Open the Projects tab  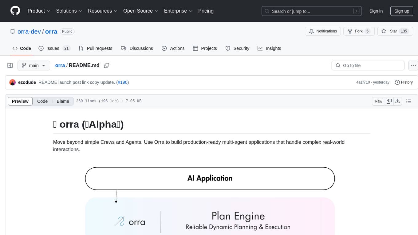(205, 48)
